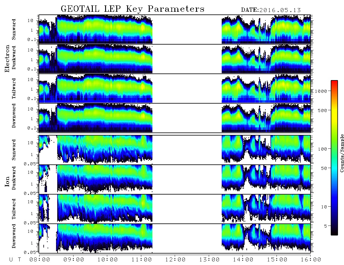Select the Electron Duskward spectrogram panel
The image size is (344, 265).
pyautogui.click(x=175, y=59)
